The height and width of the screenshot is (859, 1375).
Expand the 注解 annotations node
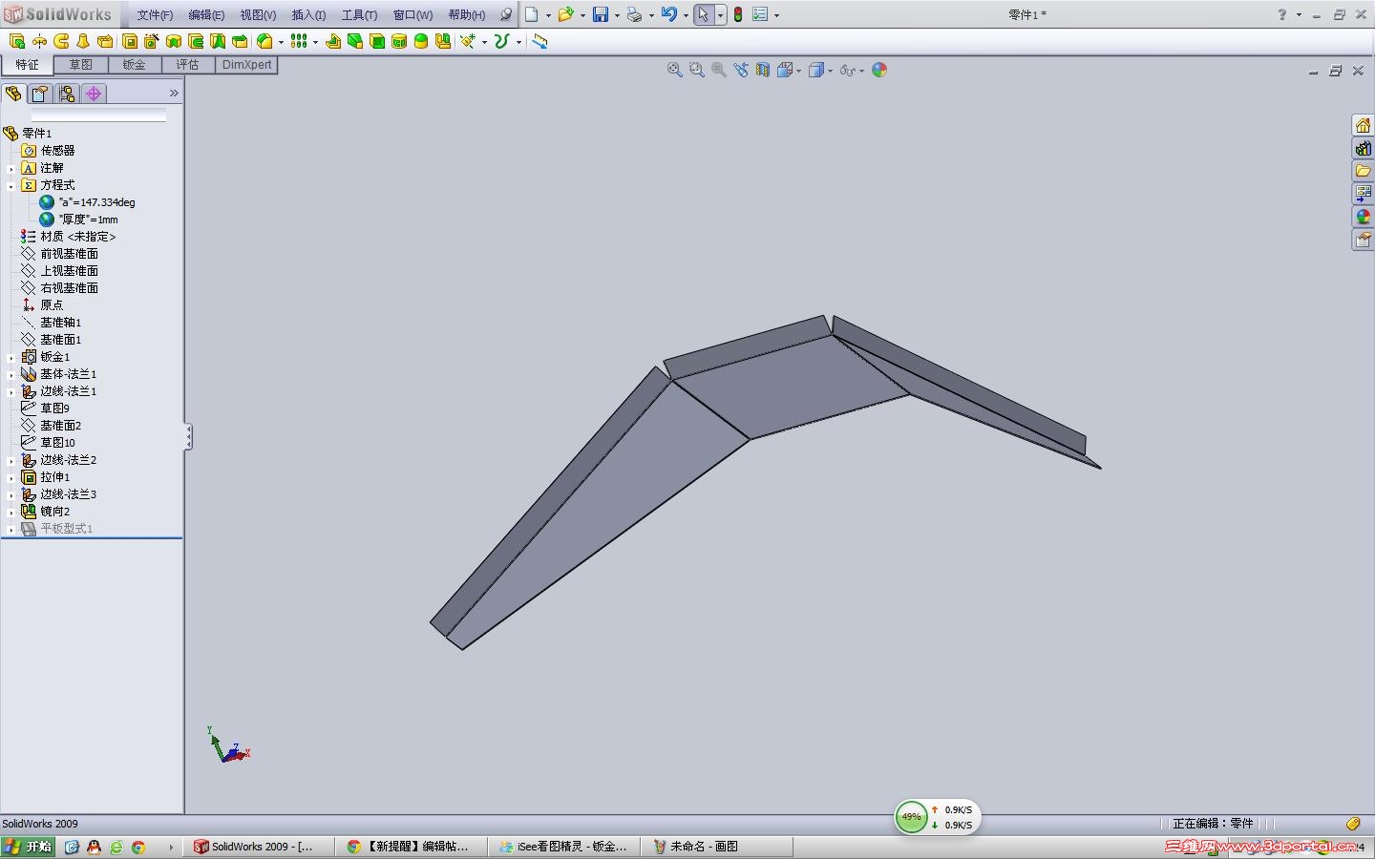[11, 168]
